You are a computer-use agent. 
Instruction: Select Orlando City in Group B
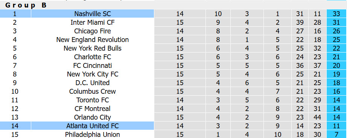point(93,117)
